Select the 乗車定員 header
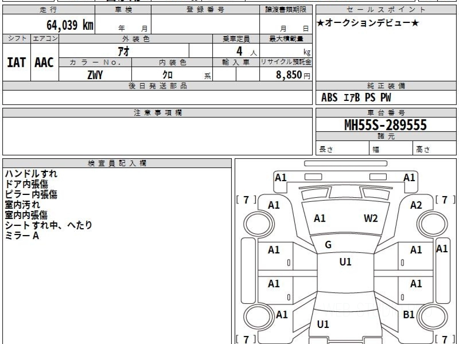Screen dimensions: 459x344 236,39
